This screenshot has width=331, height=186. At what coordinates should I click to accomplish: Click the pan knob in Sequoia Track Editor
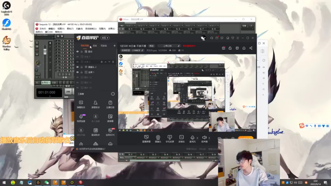pos(38,62)
